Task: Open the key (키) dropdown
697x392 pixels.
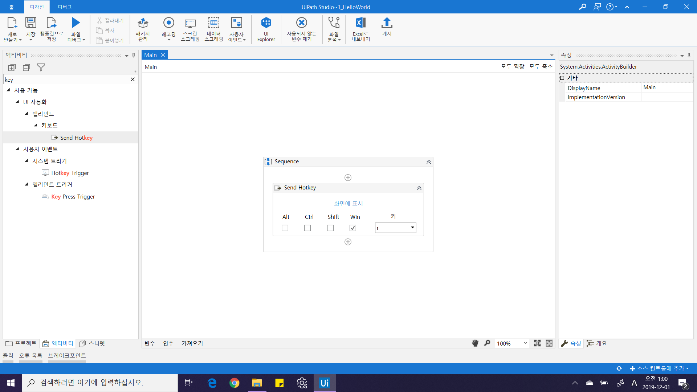Action: click(412, 228)
